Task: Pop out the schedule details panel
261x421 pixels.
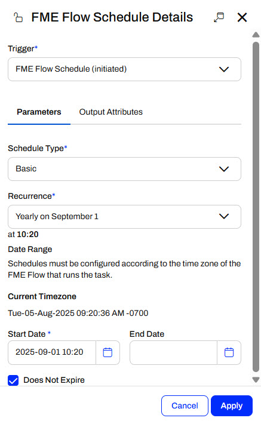Action: (x=219, y=17)
